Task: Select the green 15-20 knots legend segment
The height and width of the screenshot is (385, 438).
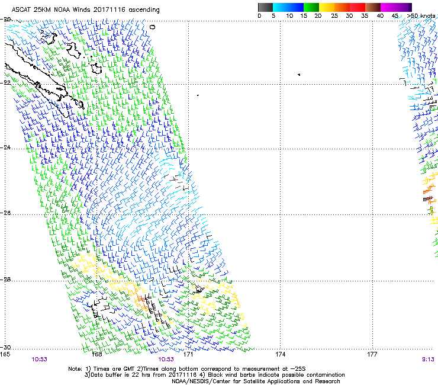Action: 311,7
